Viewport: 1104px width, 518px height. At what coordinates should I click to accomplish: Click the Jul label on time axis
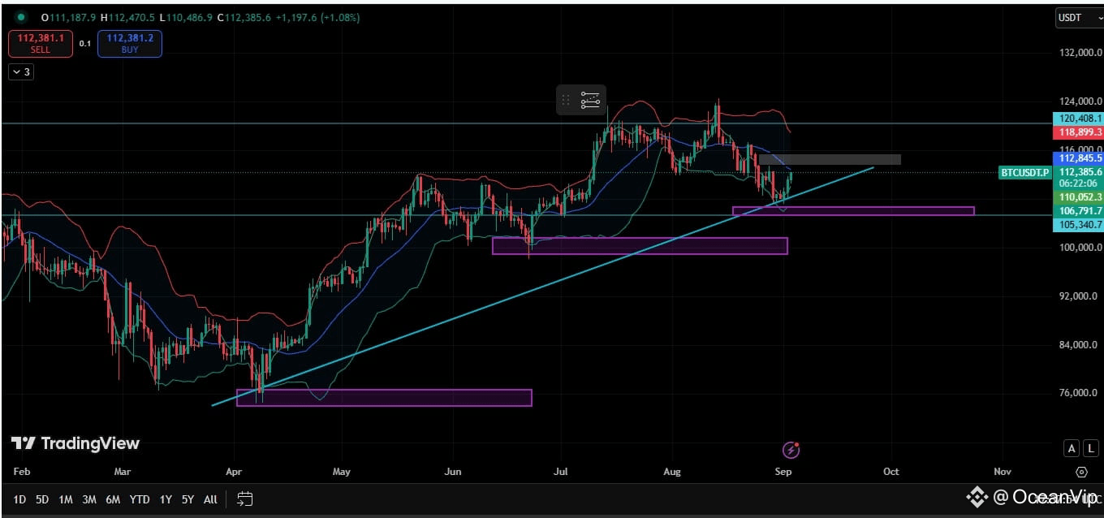(560, 472)
